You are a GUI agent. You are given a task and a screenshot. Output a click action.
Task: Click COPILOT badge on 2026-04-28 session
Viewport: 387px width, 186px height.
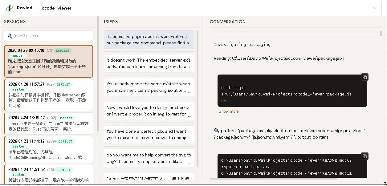63,84
